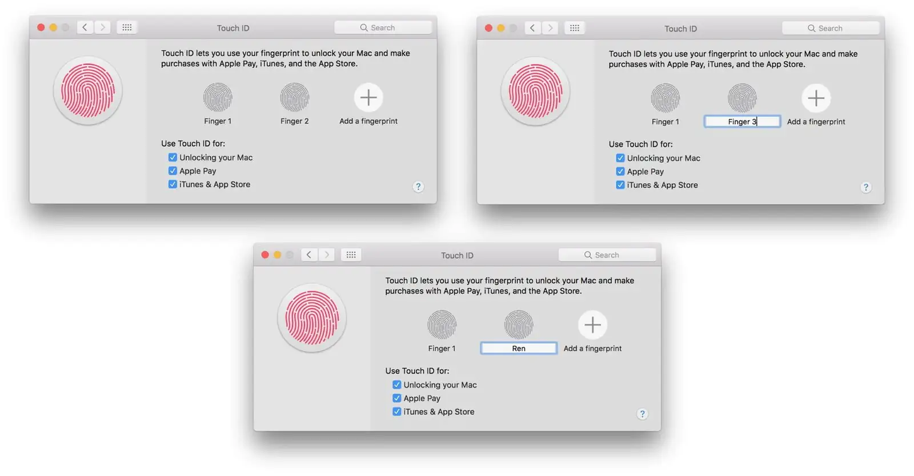The image size is (914, 476).
Task: Click the plus icon in the Finger 2 window
Action: click(368, 98)
